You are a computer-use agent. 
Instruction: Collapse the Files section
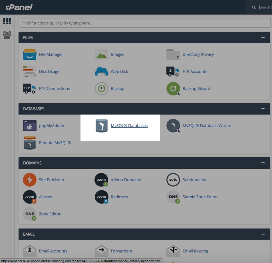pos(263,38)
